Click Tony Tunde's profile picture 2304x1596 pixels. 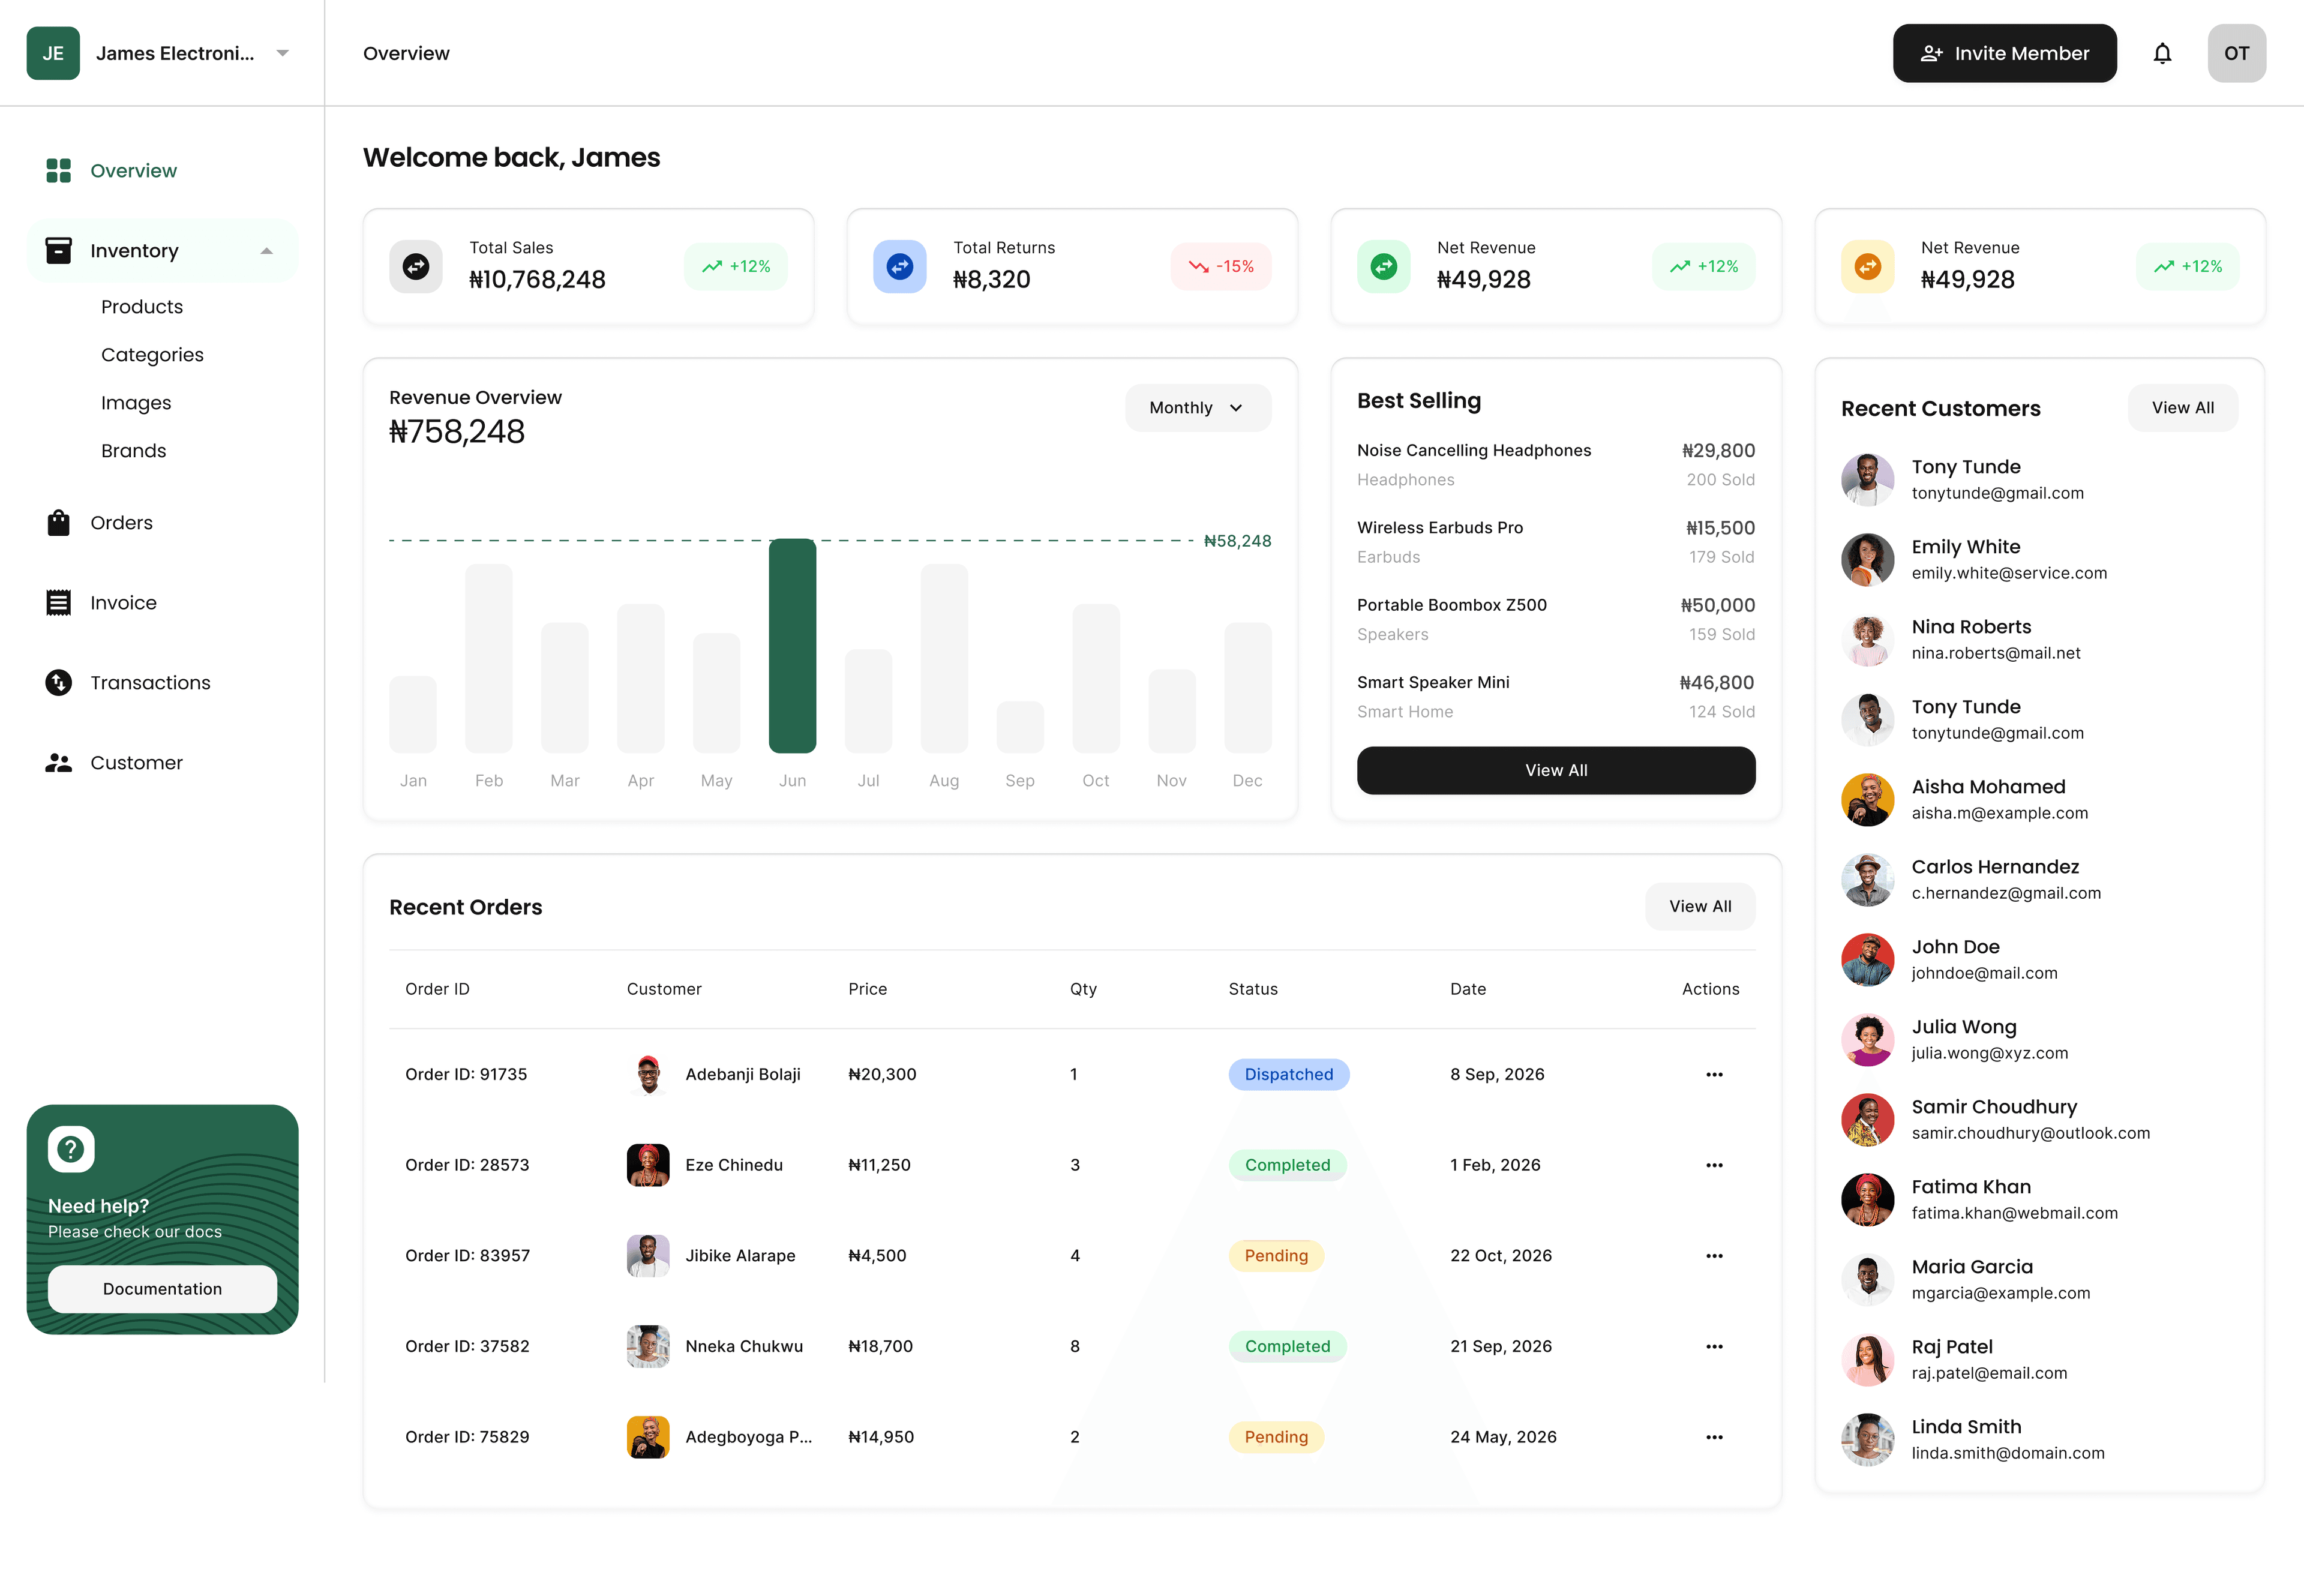[x=1866, y=480]
